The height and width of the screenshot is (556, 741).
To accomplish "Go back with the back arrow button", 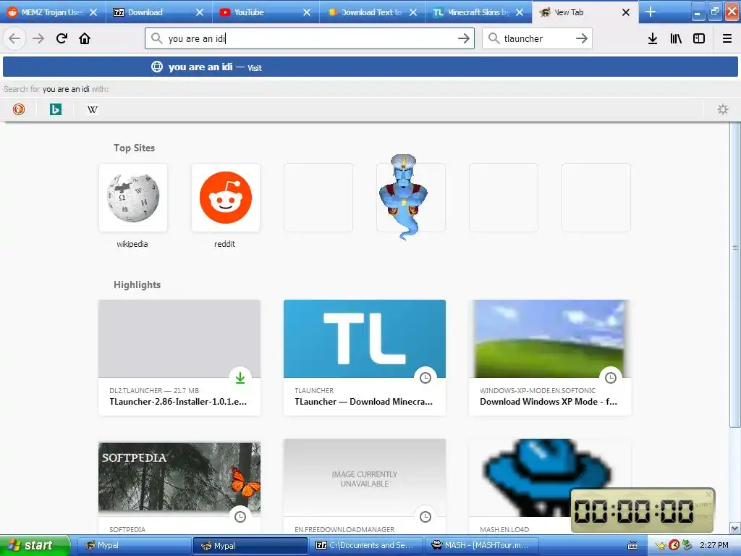I will pyautogui.click(x=14, y=38).
